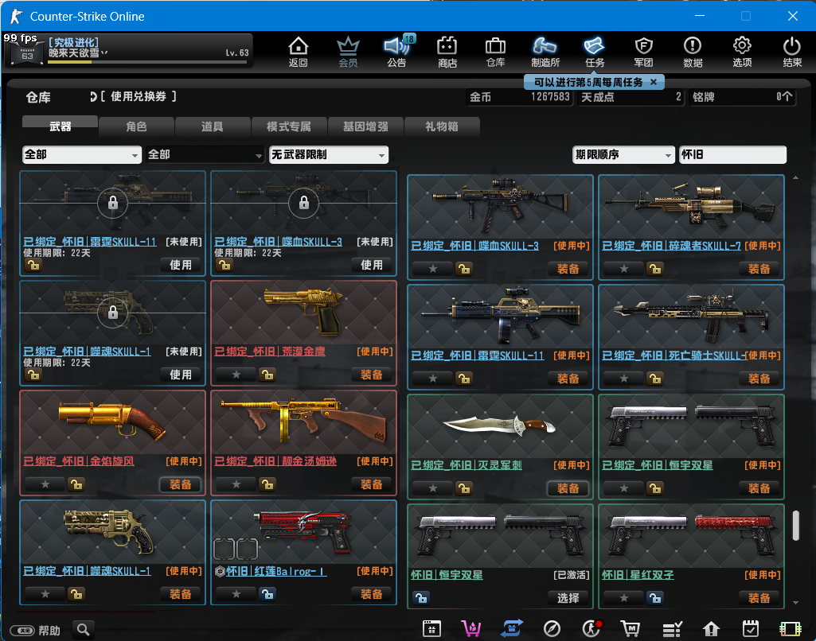
Task: Click the padlock on unused 喋血SKULL-3 image
Action: pos(304,204)
